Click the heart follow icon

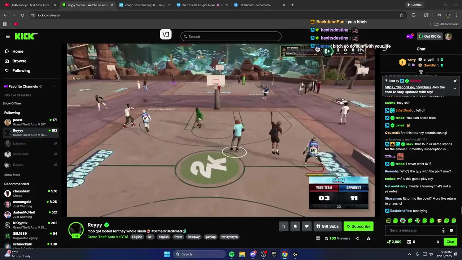coord(307,226)
